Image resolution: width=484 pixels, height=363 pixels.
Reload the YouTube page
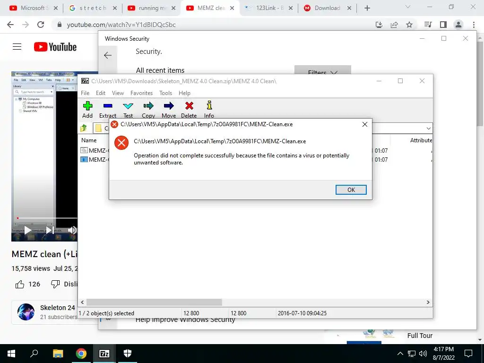(41, 25)
